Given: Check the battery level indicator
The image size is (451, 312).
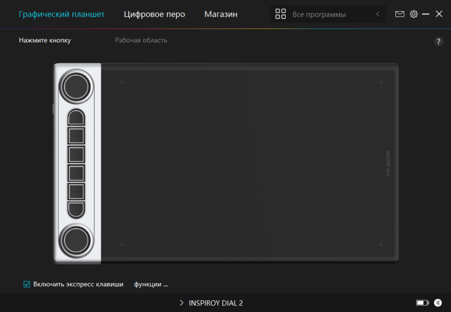Looking at the screenshot, I should tap(422, 303).
